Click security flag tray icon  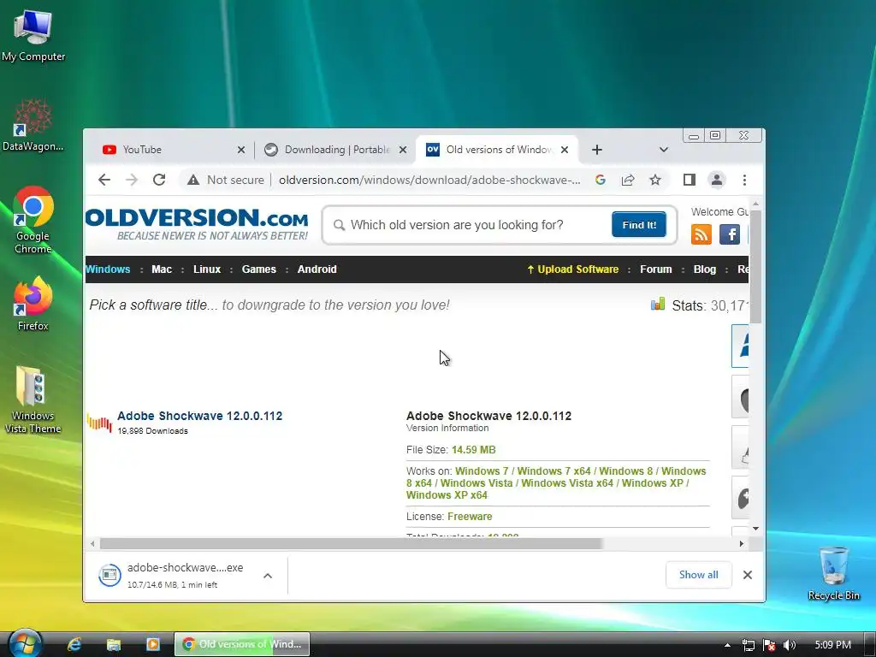[x=769, y=645]
